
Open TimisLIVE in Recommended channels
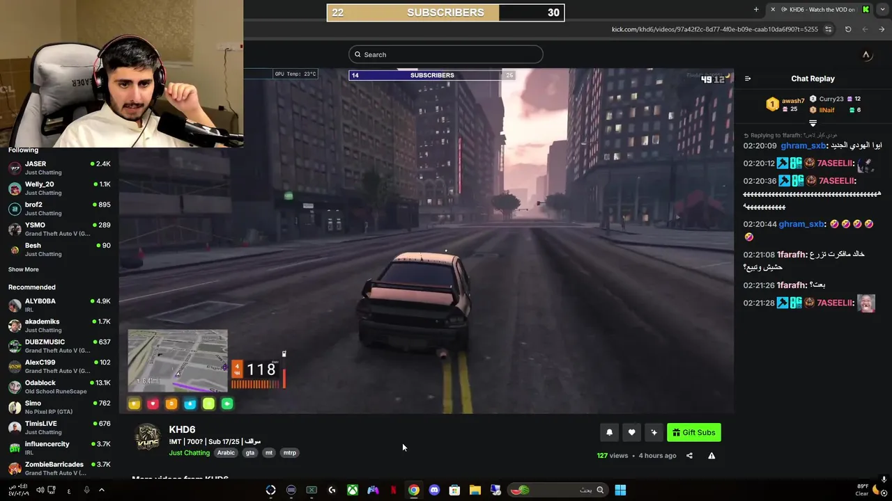point(59,427)
